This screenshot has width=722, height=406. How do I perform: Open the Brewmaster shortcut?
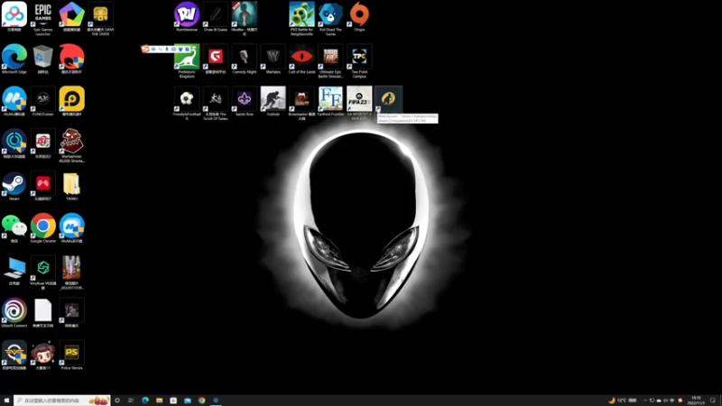(301, 102)
